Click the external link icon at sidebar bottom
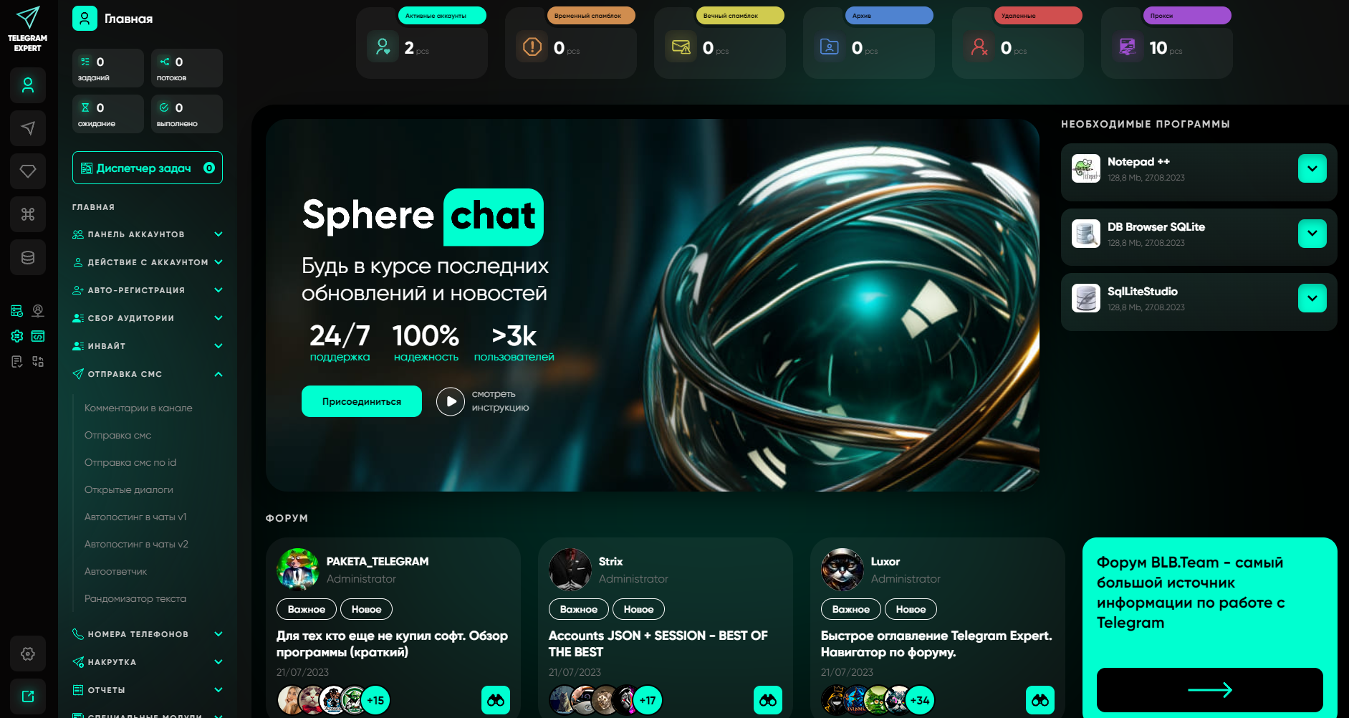This screenshot has width=1349, height=718. [28, 697]
